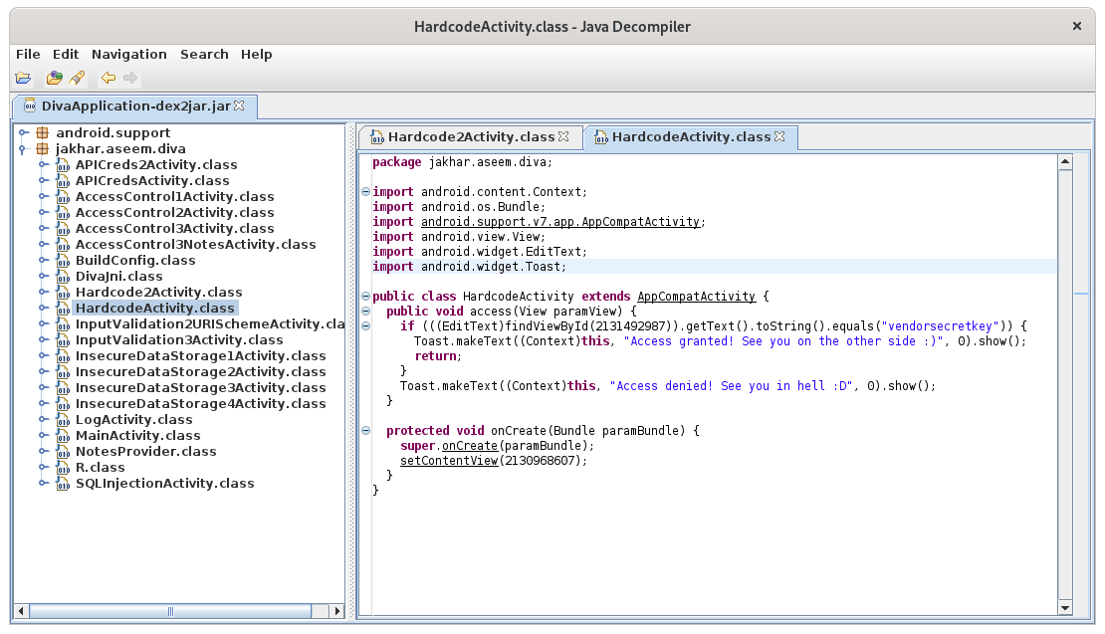Viewport: 1105px width, 634px height.
Task: Close the HardcodeActivity.class editor tab
Action: 780,136
